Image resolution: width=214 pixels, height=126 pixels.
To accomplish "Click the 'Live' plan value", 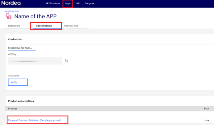I will click(x=206, y=120).
